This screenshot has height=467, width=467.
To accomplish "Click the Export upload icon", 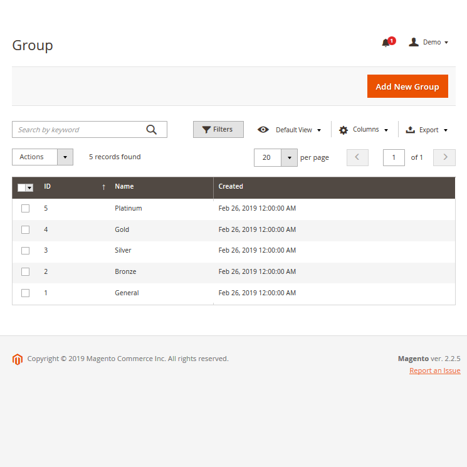I will point(411,130).
